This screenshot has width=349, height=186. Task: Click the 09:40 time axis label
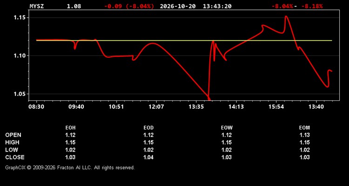pos(76,107)
